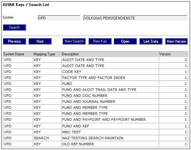Screen dimensions: 191x150
Task: Click the New Version button
Action: [x=176, y=41]
